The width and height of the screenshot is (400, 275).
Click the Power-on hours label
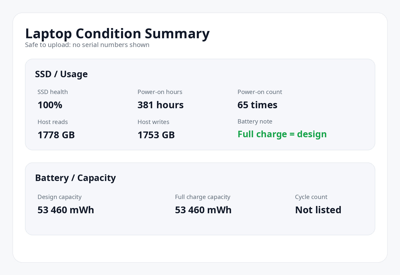[160, 92]
